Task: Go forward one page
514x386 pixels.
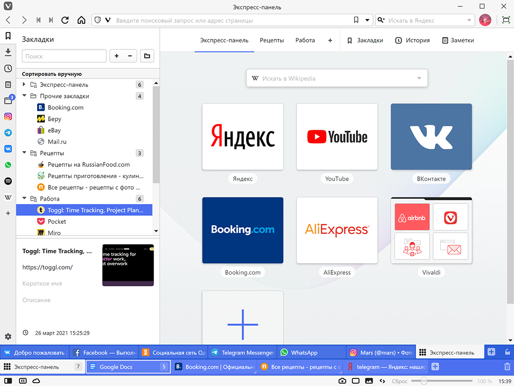Action: (24, 20)
